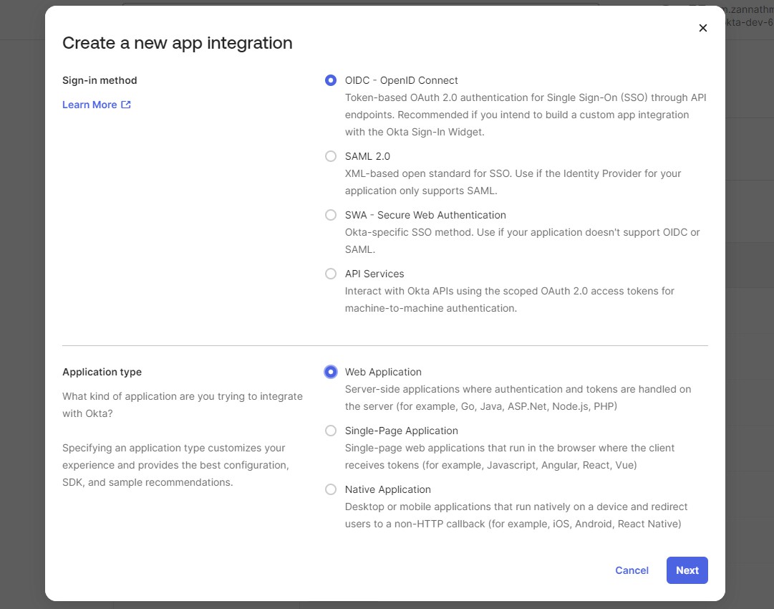Viewport: 774px width, 609px height.
Task: Click the 'SWA - Secure Web Authentication' label
Action: coord(425,215)
